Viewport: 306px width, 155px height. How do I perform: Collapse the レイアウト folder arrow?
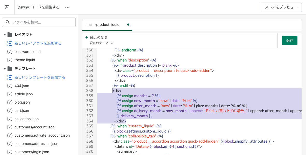coord(4,35)
